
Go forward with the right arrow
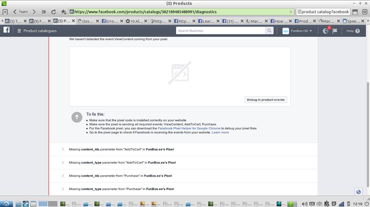(34, 12)
